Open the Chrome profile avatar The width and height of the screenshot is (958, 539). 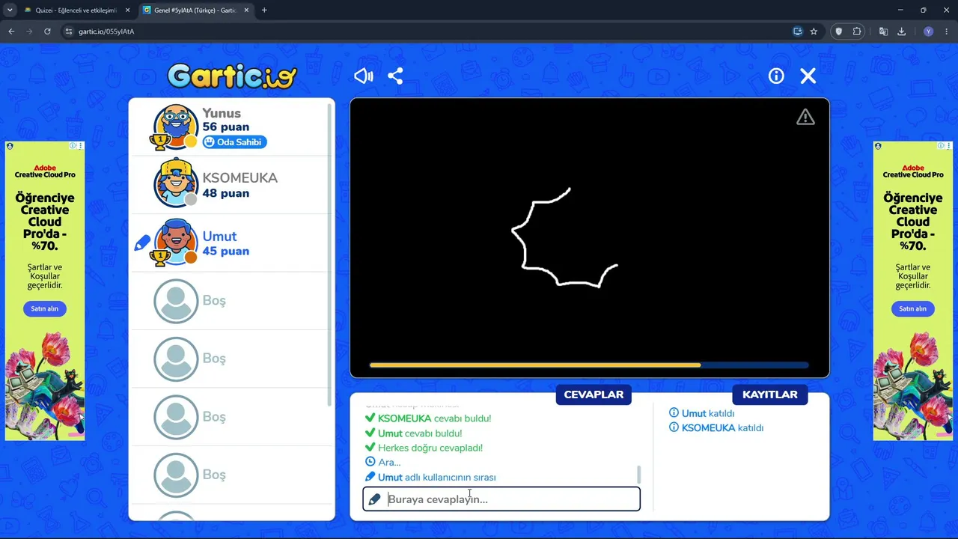tap(929, 31)
